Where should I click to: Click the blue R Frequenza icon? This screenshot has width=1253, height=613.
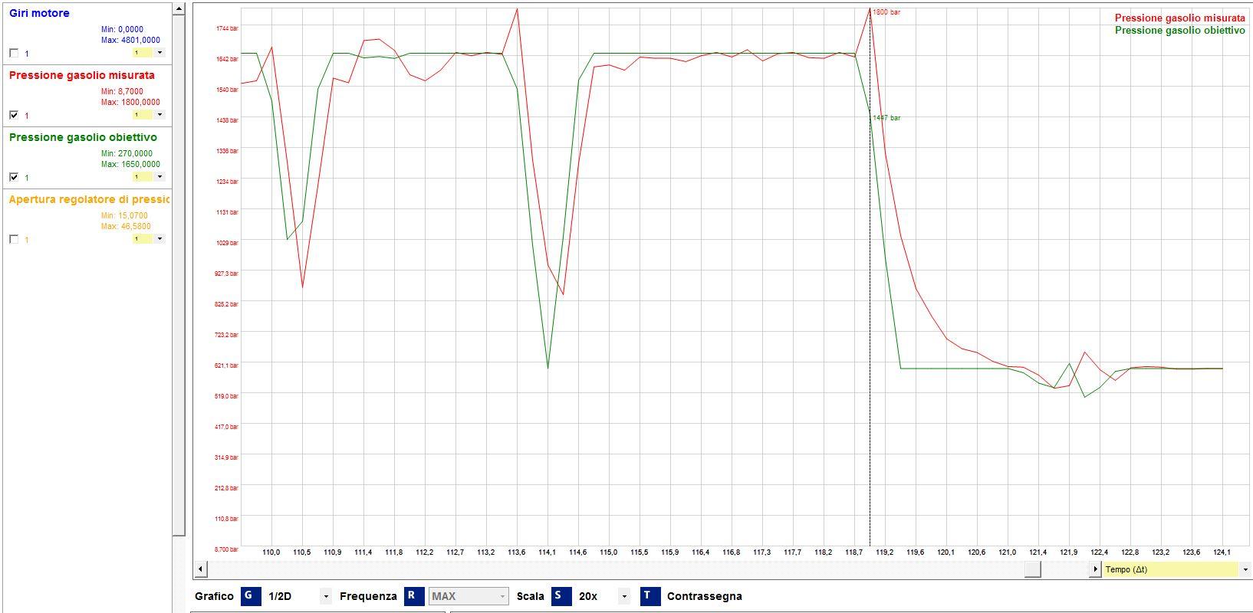point(414,596)
